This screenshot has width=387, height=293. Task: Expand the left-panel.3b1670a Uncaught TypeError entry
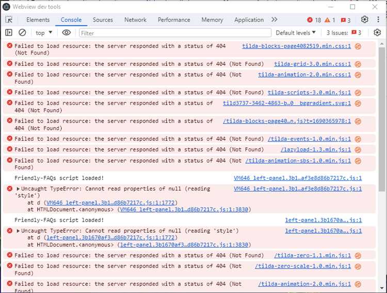(x=18, y=231)
